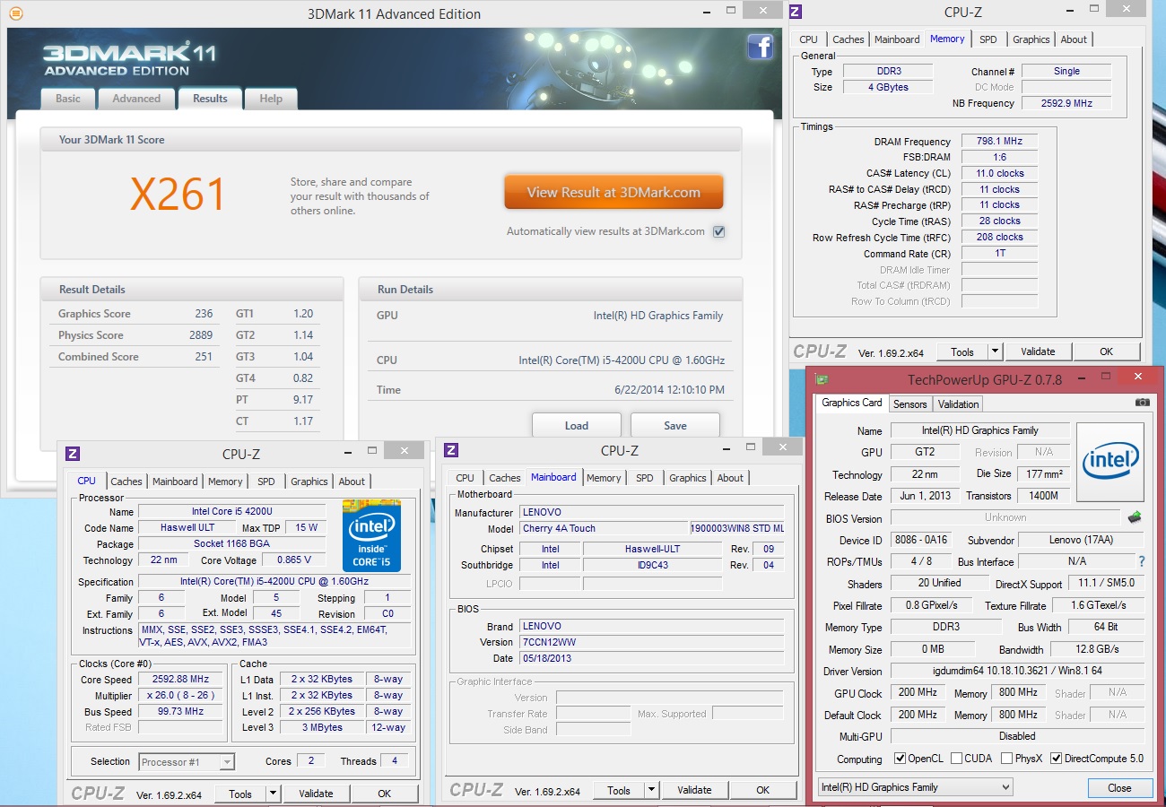
Task: Open the Bus Interface question mark help
Action: tap(1142, 561)
